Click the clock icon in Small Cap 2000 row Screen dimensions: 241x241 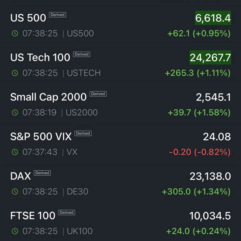pyautogui.click(x=15, y=112)
